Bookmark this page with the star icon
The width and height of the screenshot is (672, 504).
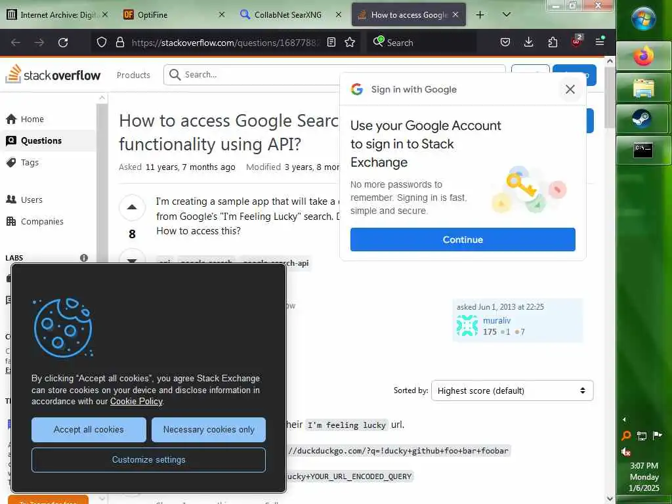coord(350,43)
